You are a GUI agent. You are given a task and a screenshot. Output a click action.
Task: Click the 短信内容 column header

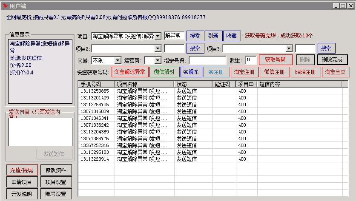click(299, 84)
